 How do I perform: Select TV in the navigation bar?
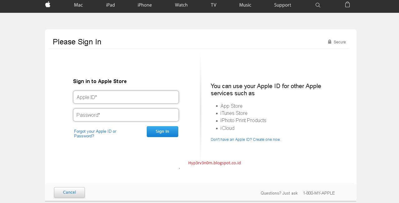(x=214, y=5)
